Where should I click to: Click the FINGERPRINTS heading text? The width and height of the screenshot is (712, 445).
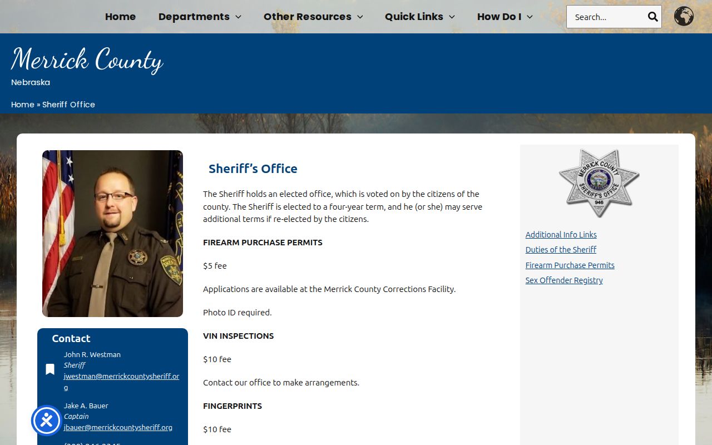tap(233, 406)
